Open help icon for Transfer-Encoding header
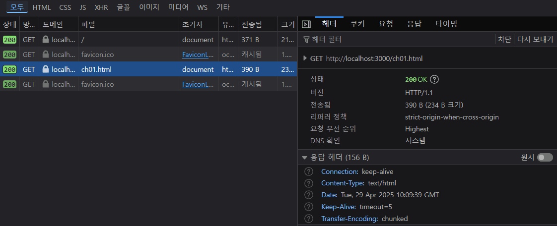The image size is (557, 226). click(x=309, y=219)
